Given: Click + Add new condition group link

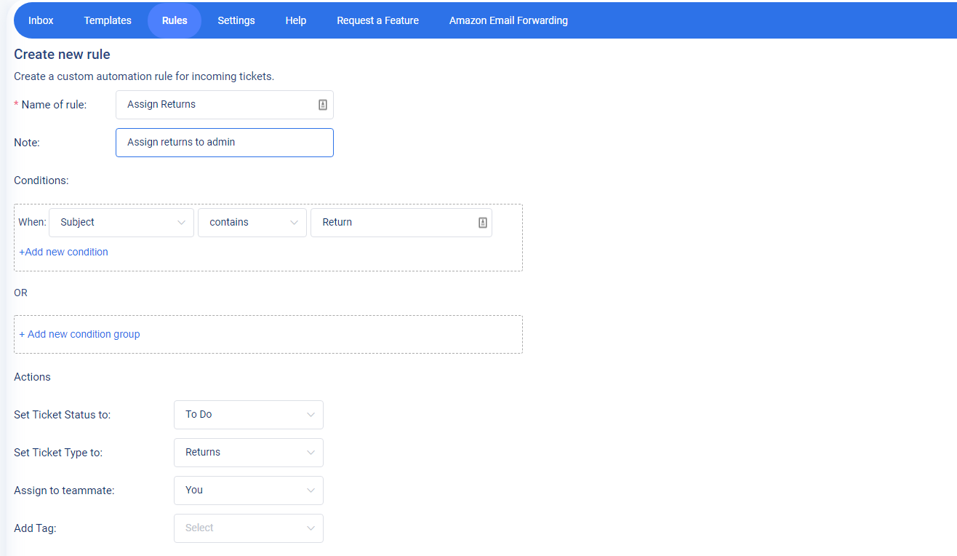Looking at the screenshot, I should click(79, 334).
